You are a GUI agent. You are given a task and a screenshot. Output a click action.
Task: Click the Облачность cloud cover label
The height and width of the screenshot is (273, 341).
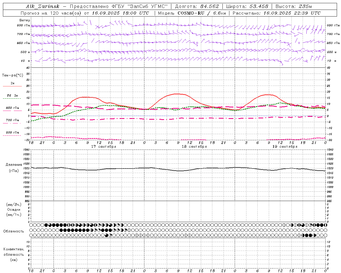pos(14,231)
